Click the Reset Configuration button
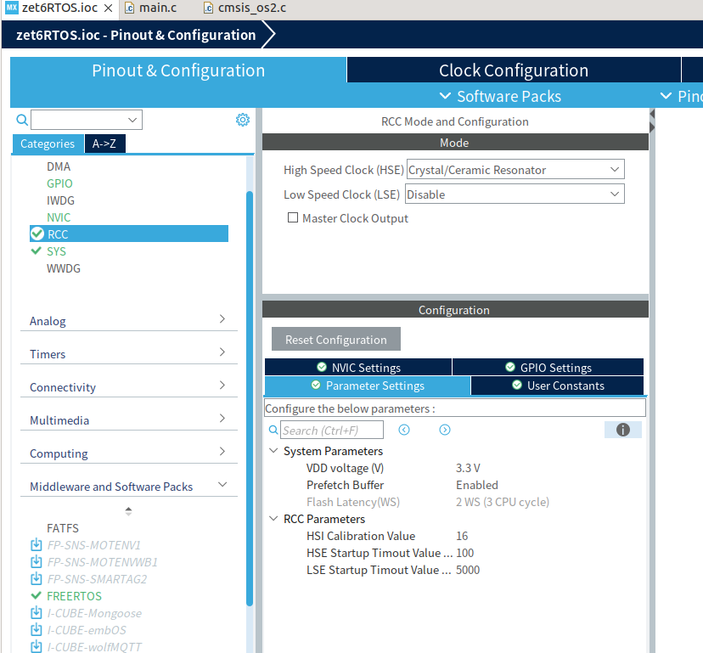The image size is (703, 653). (x=335, y=338)
